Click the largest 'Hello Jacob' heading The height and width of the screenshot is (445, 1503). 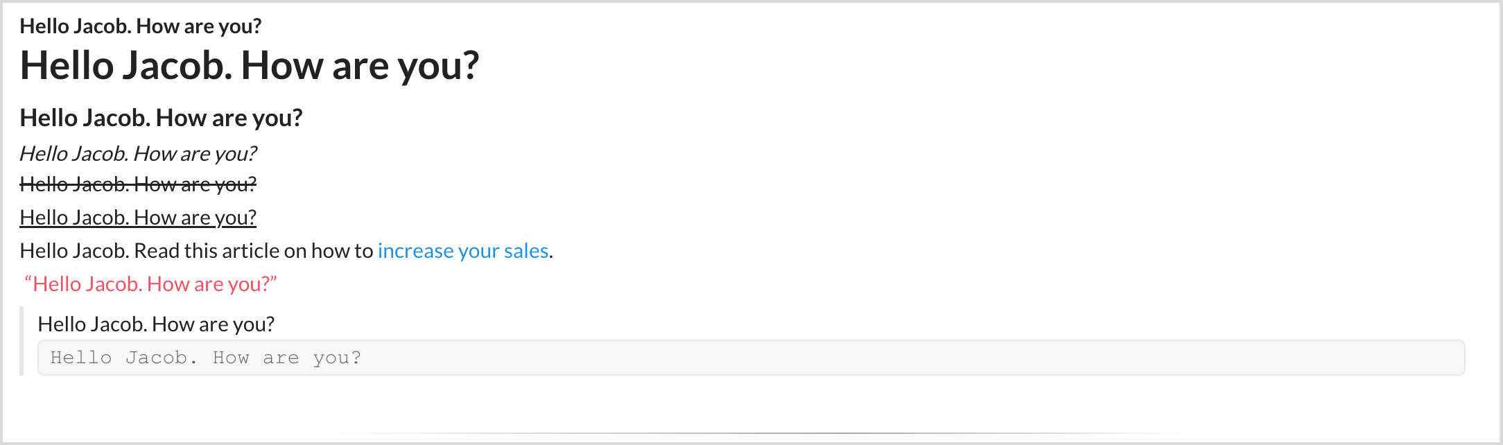250,67
